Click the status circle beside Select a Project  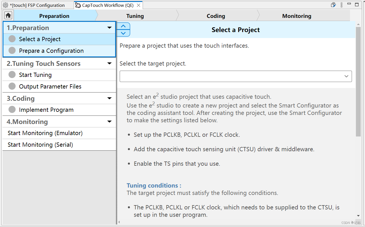point(12,39)
